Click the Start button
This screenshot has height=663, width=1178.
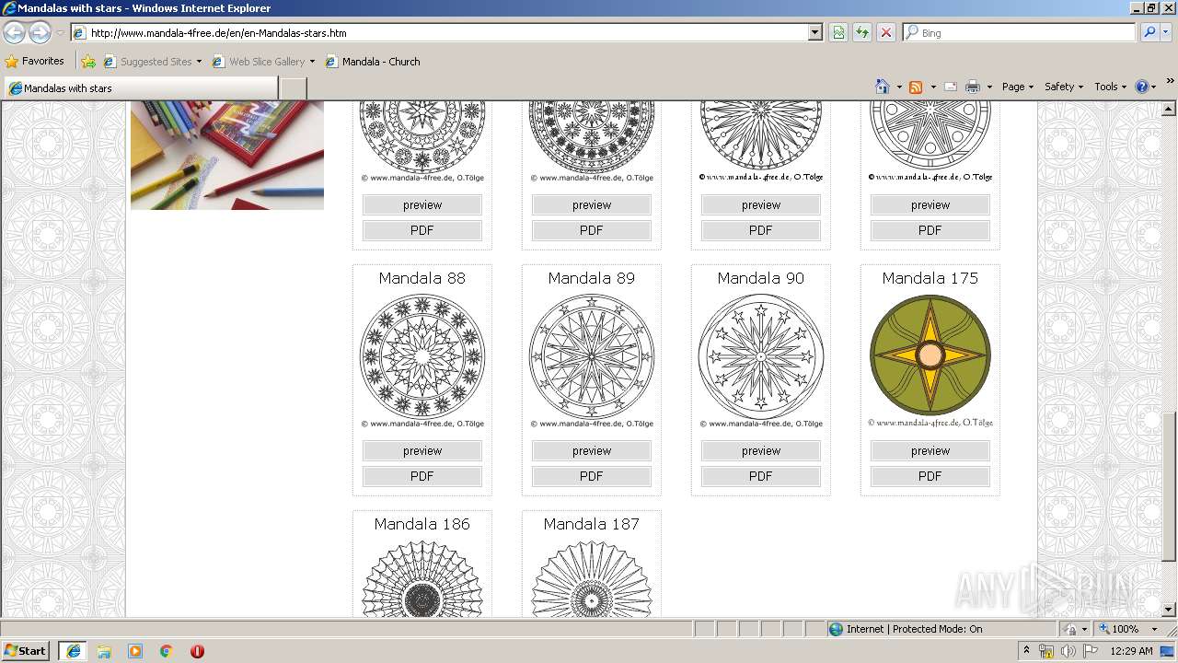point(25,651)
